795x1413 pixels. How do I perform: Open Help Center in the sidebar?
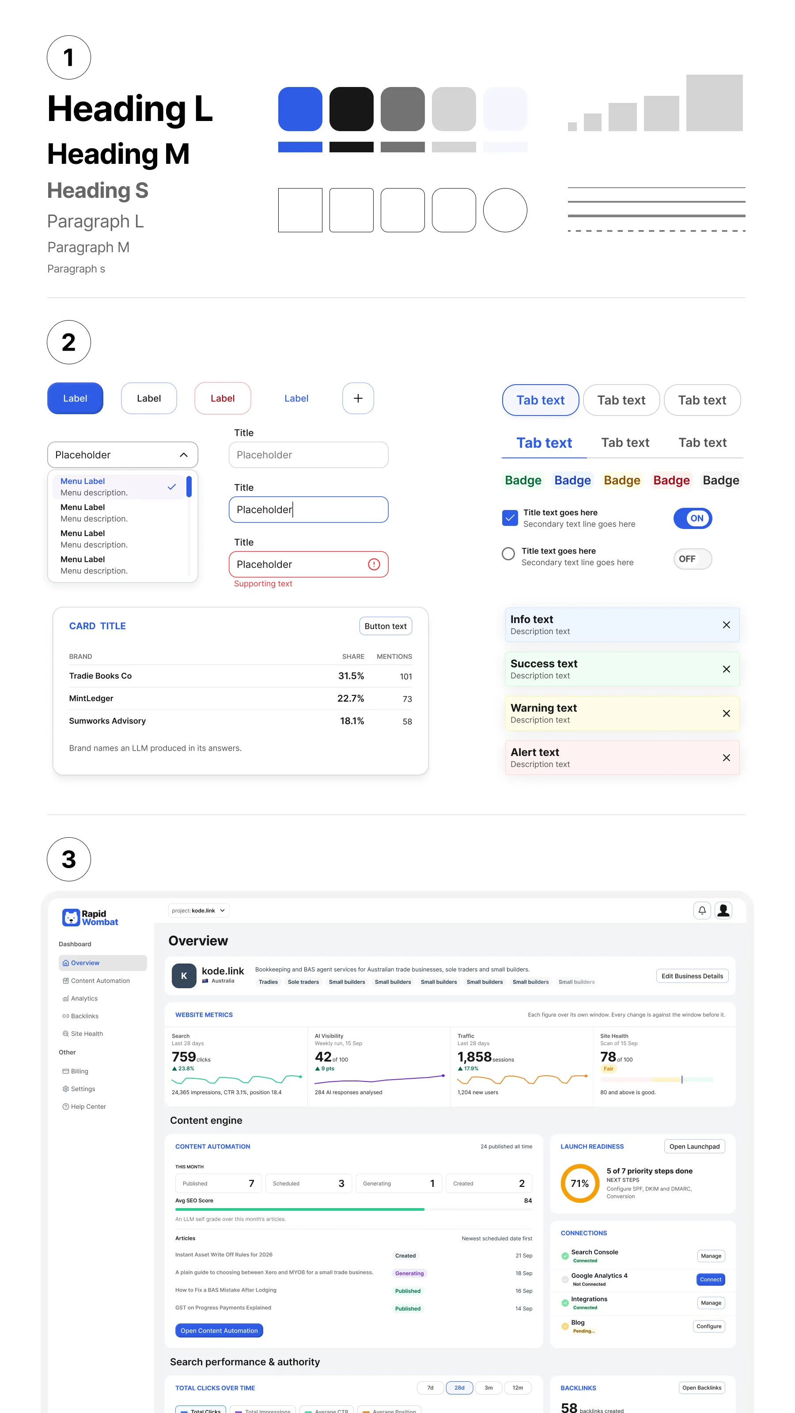point(102,1107)
